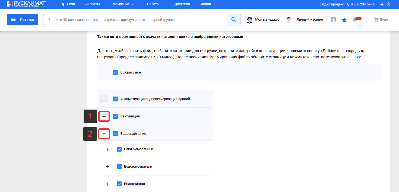Click the Мой менеджер avatar icon

coord(249,20)
